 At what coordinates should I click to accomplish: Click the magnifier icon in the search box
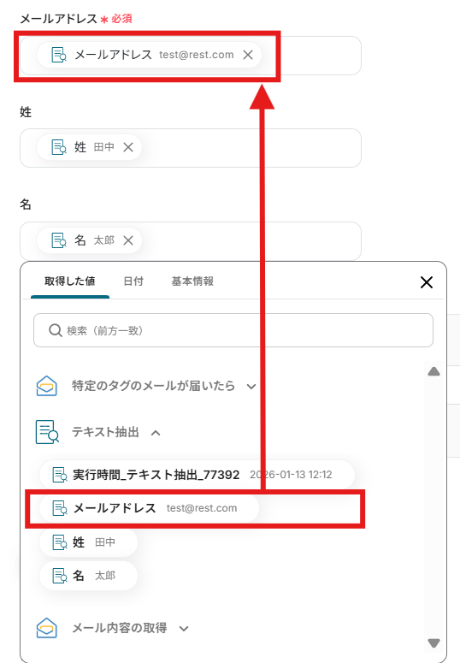point(56,330)
